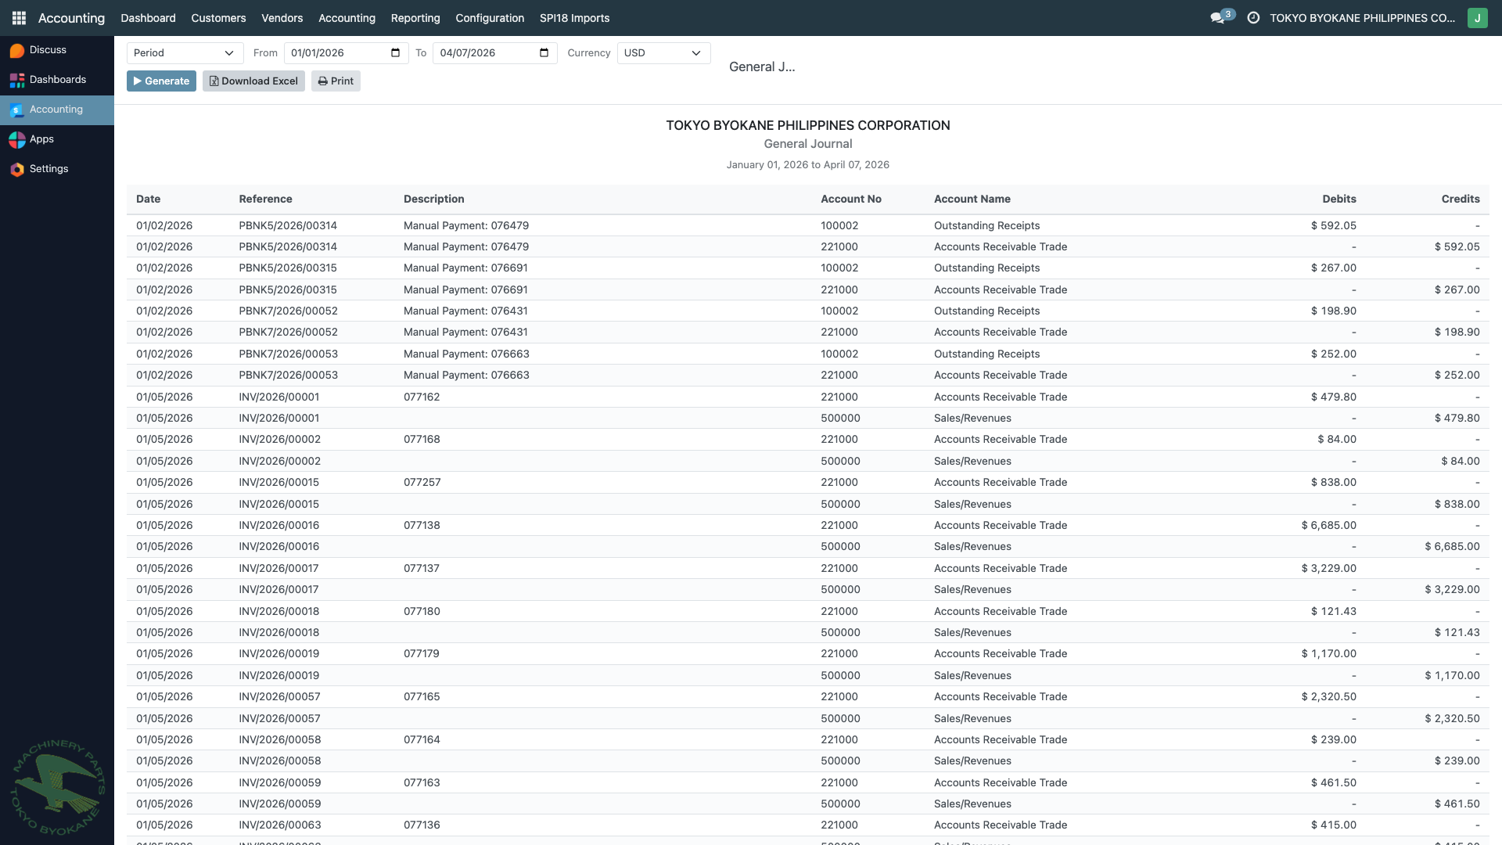Image resolution: width=1502 pixels, height=845 pixels.
Task: Open the Vendors menu
Action: 282,18
